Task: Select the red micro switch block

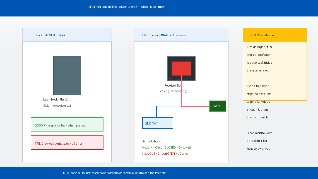Action: click(181, 68)
